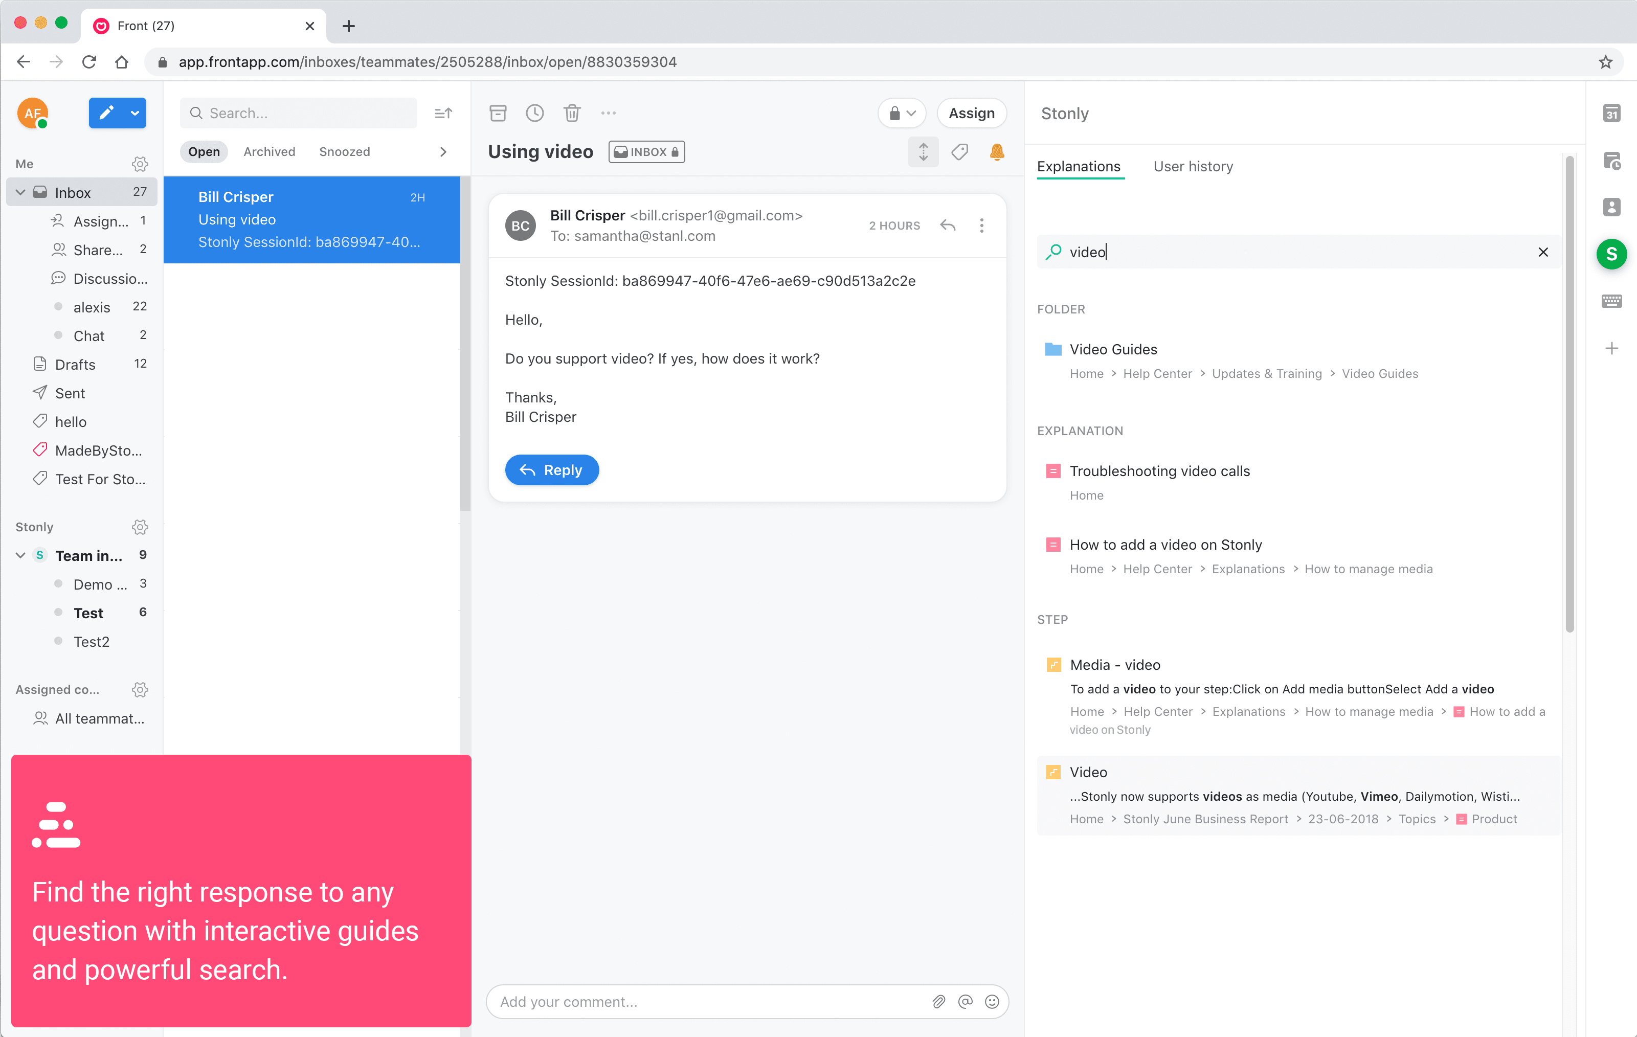Open the message options vertical dots
1637x1037 pixels.
click(x=982, y=225)
